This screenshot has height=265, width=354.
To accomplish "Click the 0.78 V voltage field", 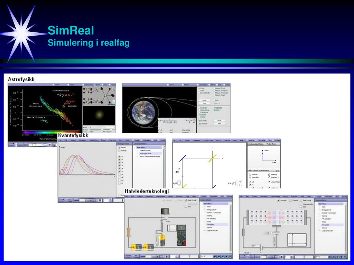I will (268, 233).
